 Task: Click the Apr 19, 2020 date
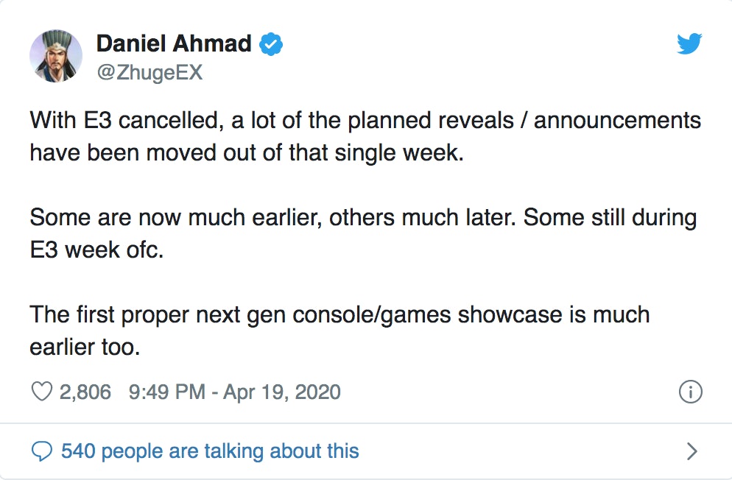281,392
